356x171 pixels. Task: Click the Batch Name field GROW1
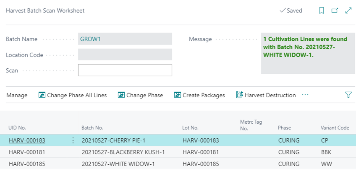pos(125,39)
